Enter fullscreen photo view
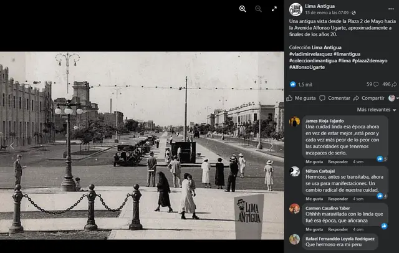 click(274, 9)
